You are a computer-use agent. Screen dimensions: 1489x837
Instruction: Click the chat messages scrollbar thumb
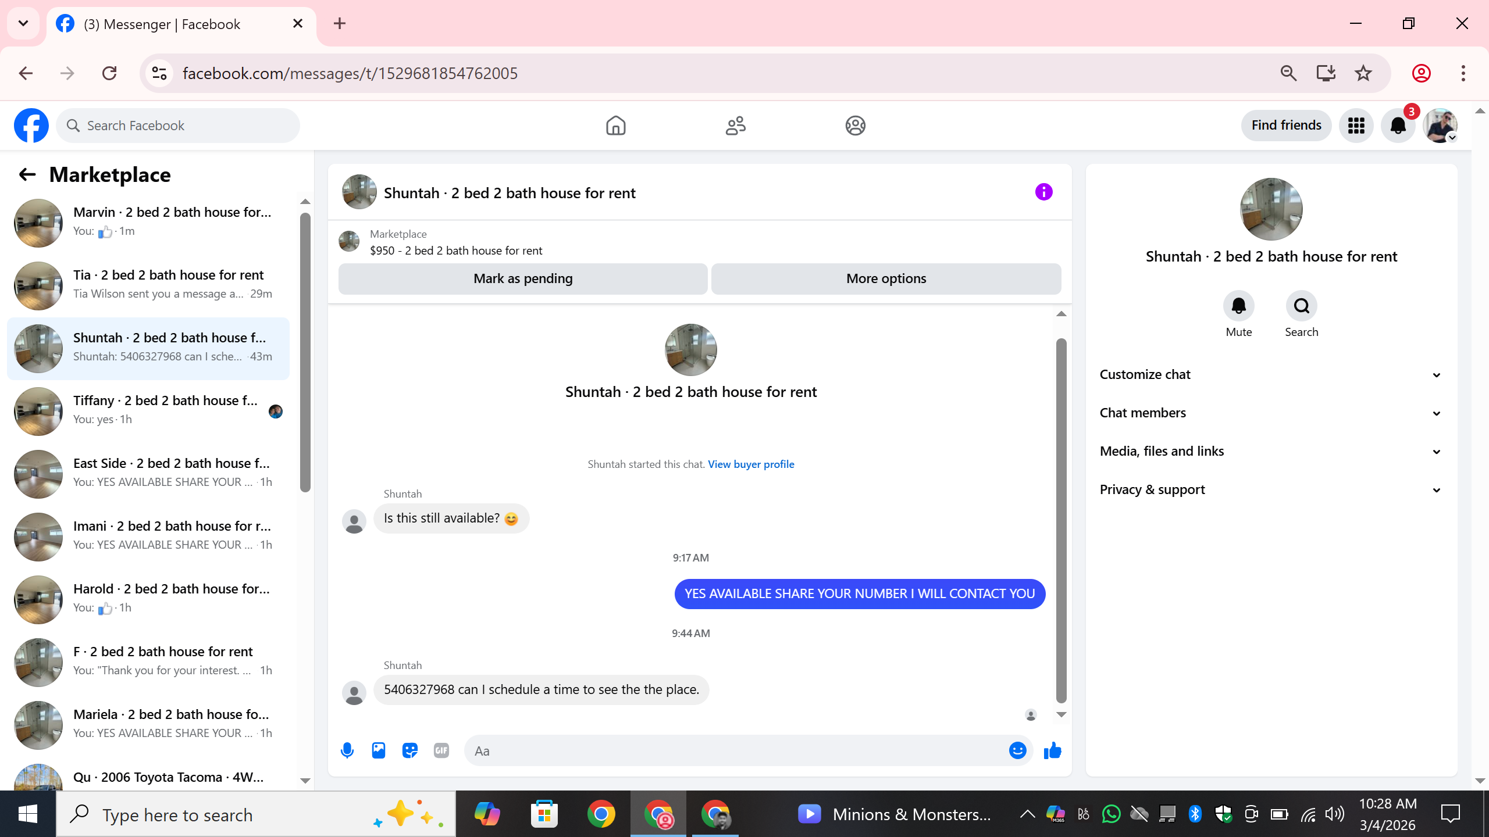pyautogui.click(x=1061, y=520)
